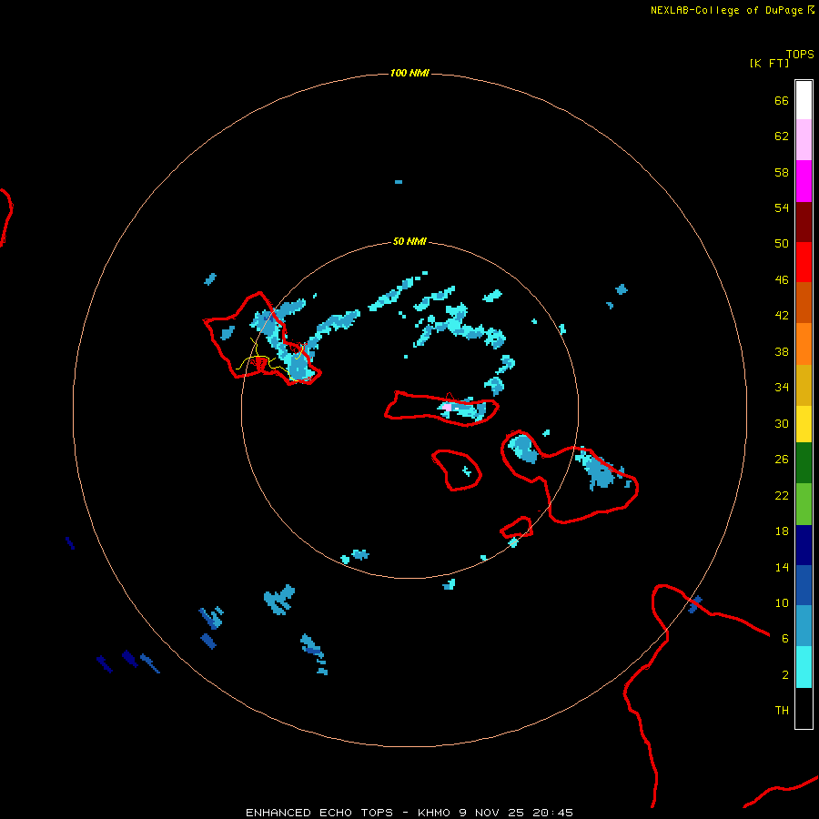819x819 pixels.
Task: Click the KHMO station identifier in the caption
Action: pyautogui.click(x=433, y=813)
